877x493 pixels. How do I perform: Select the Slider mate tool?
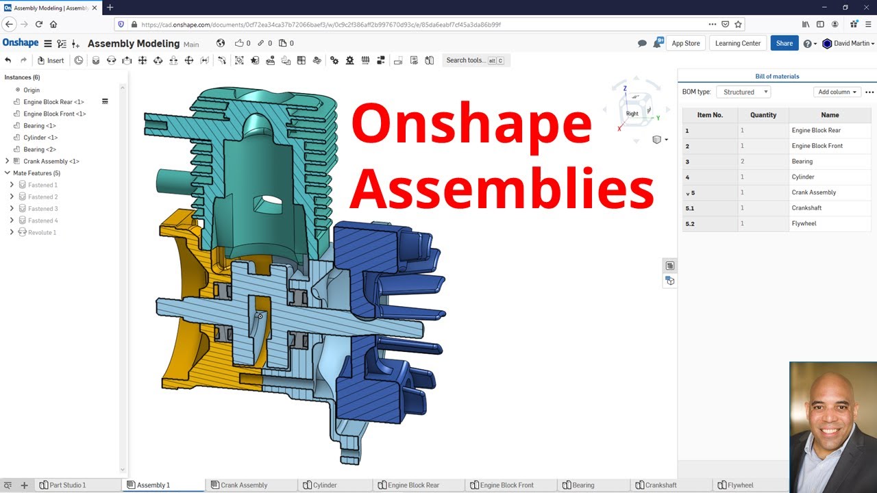pyautogui.click(x=127, y=60)
